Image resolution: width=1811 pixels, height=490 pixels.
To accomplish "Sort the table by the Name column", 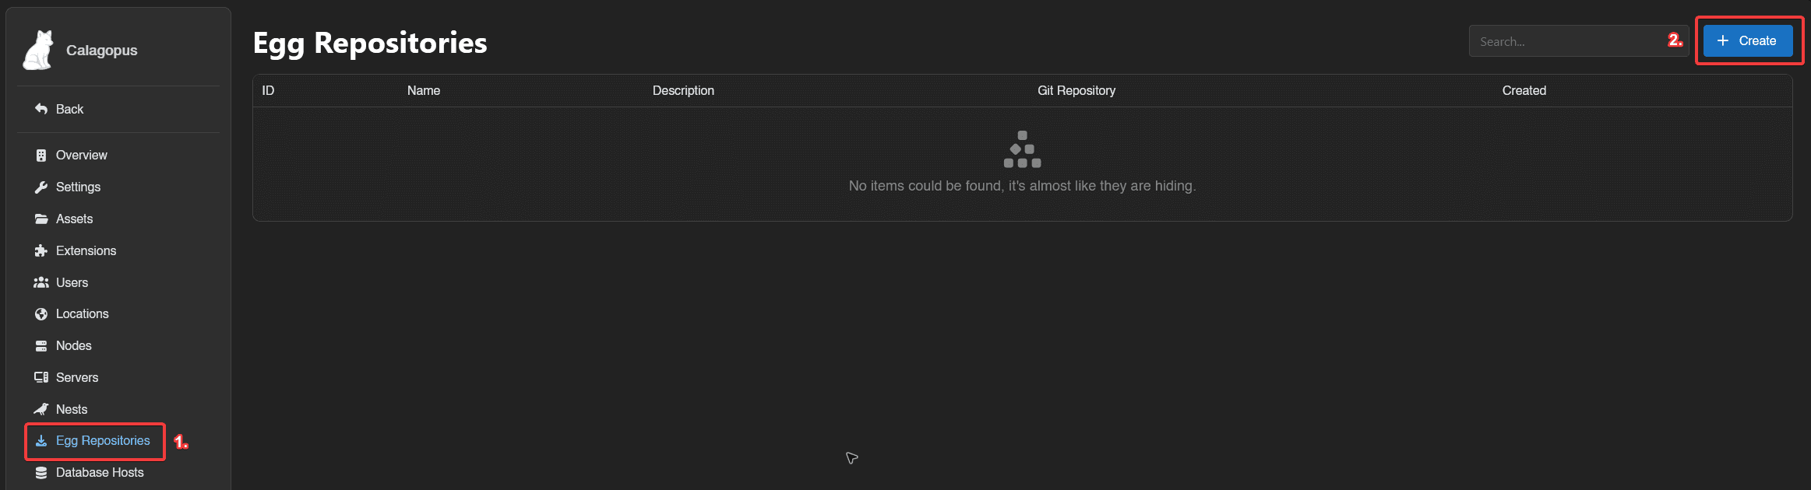I will point(424,90).
